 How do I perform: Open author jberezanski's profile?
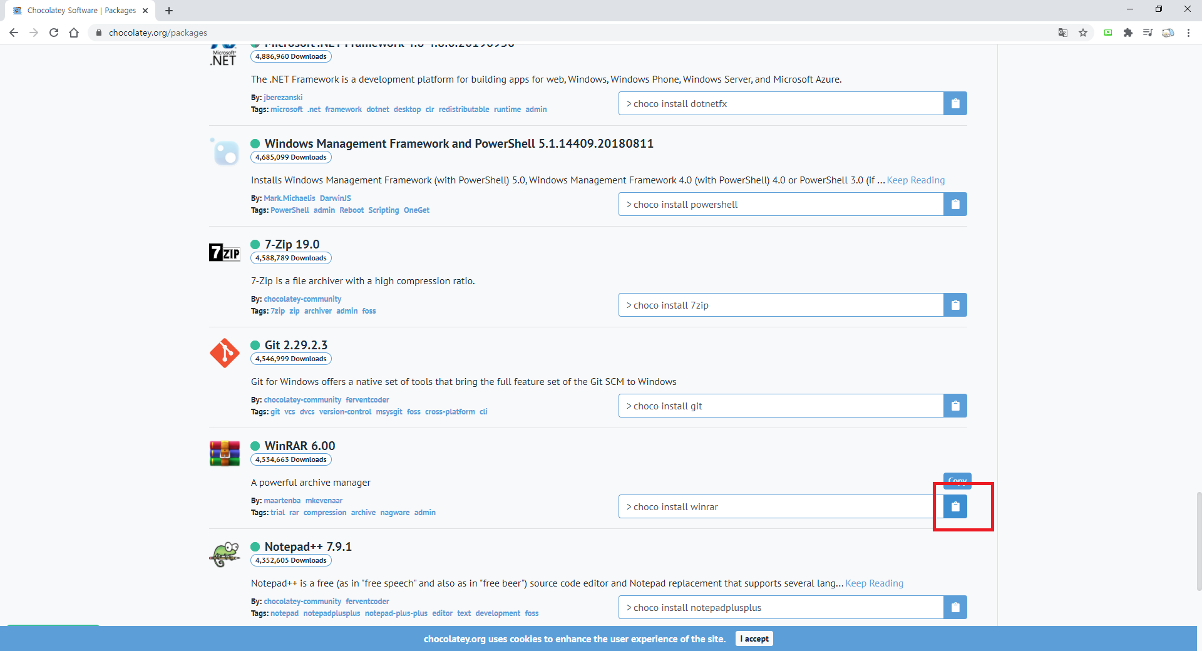point(283,98)
